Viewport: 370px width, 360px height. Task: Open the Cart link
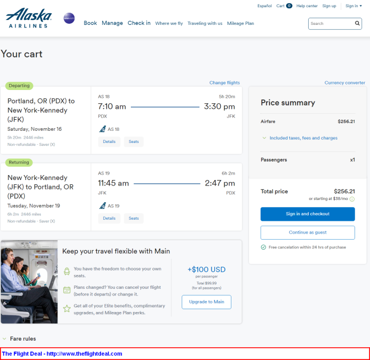[281, 6]
